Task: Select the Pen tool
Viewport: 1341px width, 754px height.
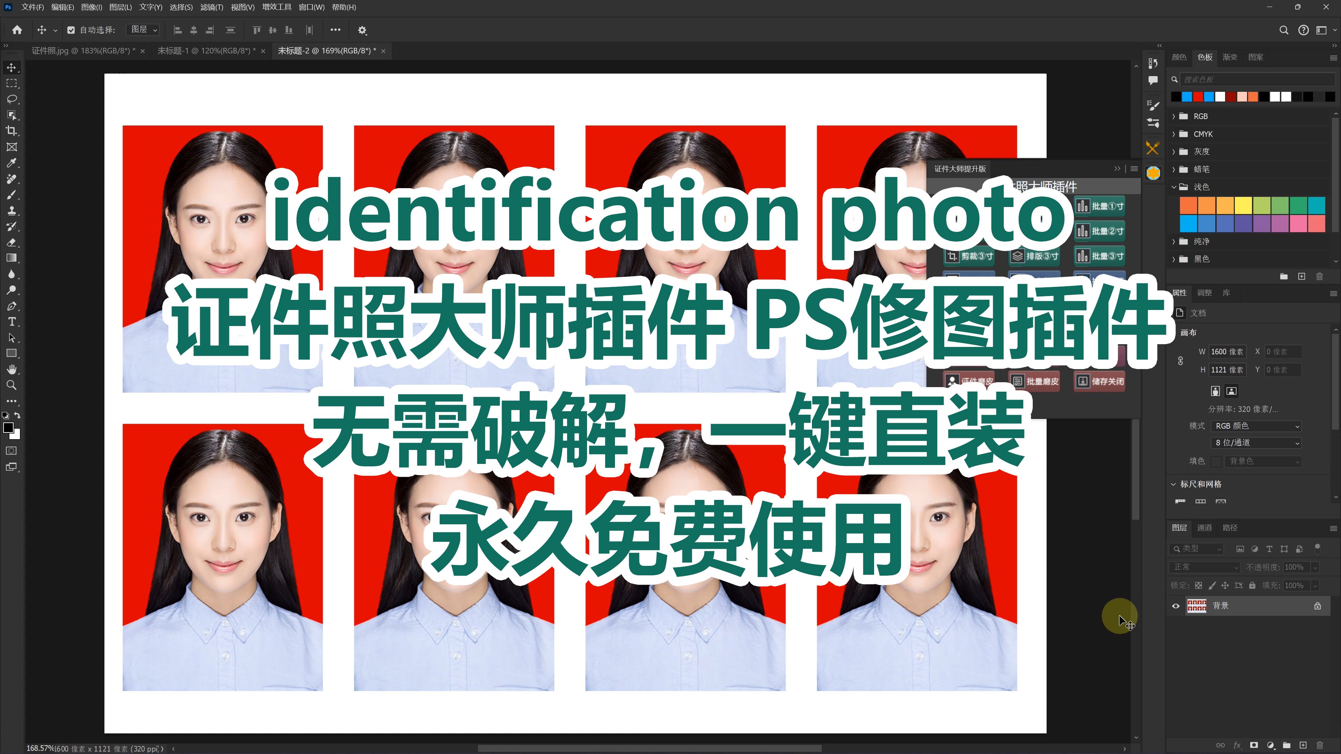Action: pos(12,306)
